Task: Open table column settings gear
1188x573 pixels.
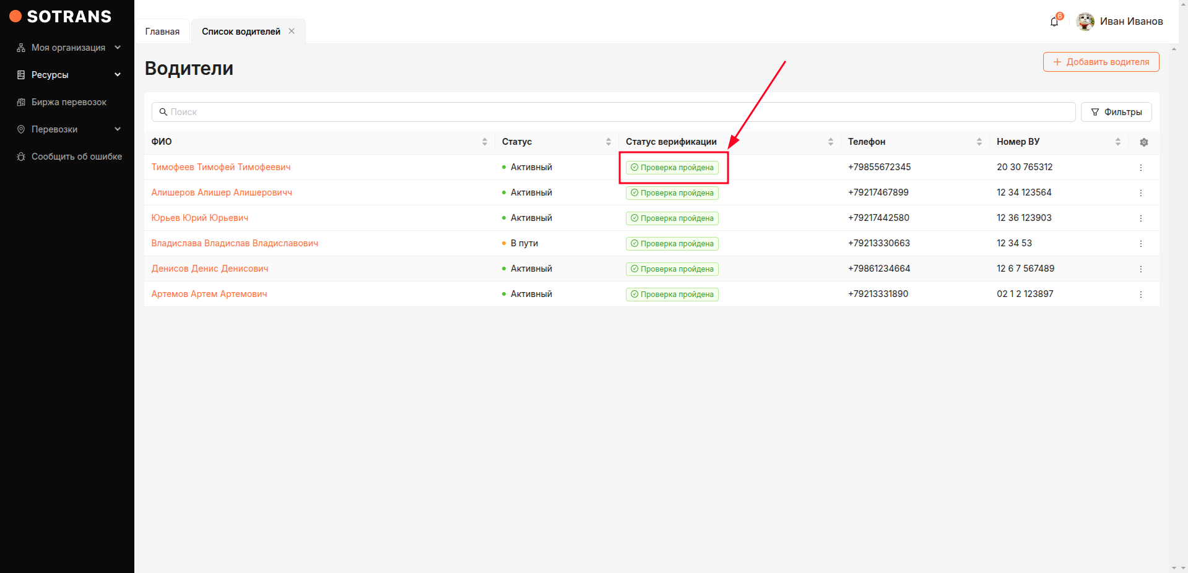Action: 1143,142
